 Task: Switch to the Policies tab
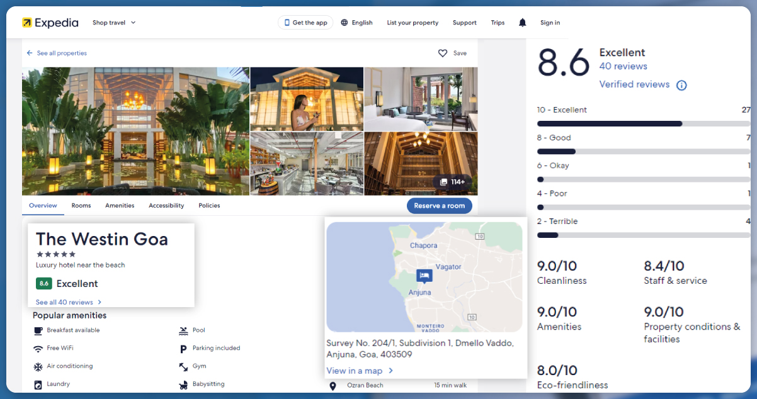pyautogui.click(x=209, y=206)
